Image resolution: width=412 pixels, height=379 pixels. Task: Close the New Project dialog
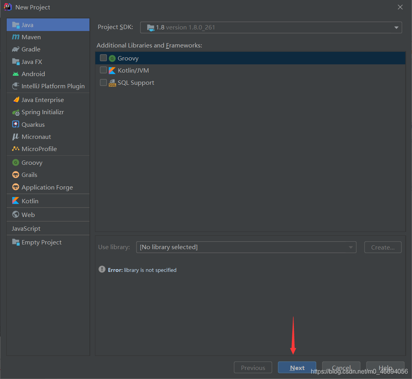(x=400, y=7)
